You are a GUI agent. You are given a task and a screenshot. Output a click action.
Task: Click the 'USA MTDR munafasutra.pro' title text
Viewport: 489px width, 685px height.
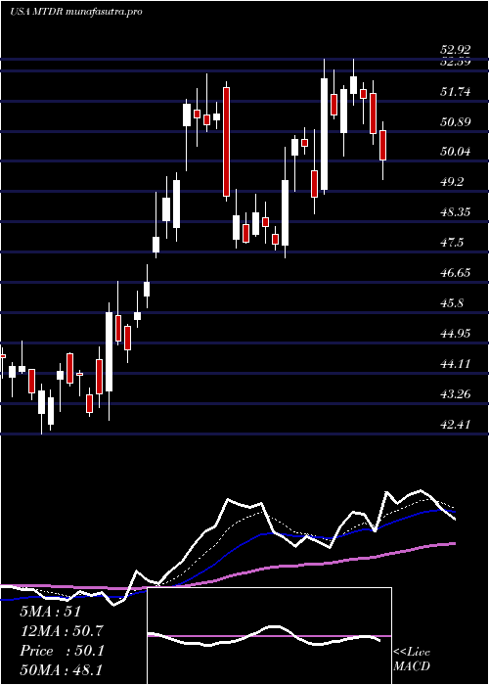[x=75, y=12]
